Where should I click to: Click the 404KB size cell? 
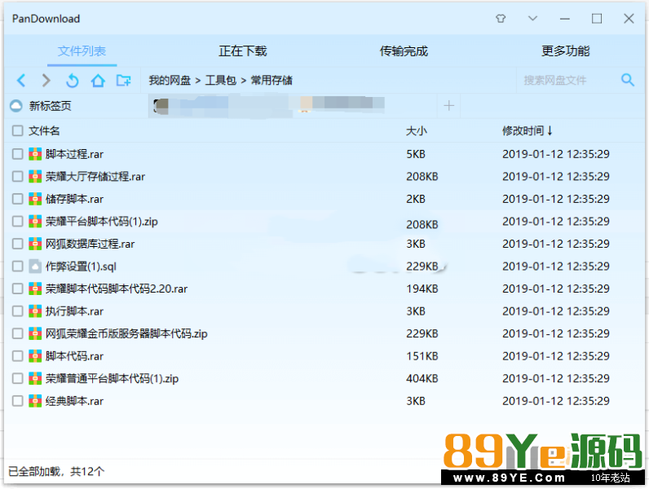pos(422,378)
